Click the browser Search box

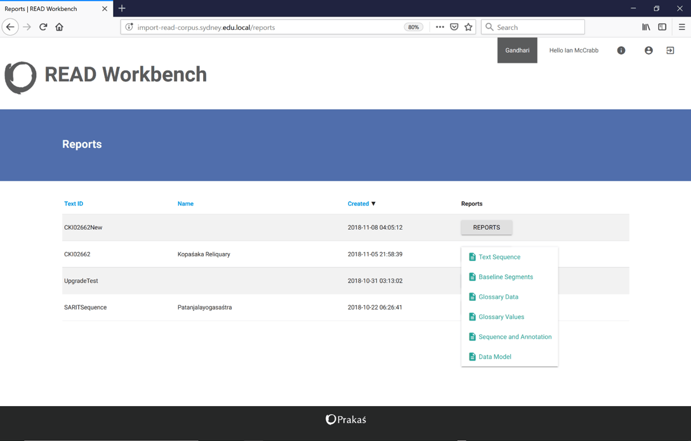[x=533, y=27]
